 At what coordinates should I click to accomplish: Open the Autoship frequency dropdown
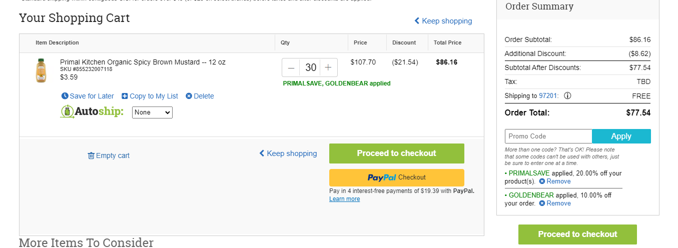(152, 112)
